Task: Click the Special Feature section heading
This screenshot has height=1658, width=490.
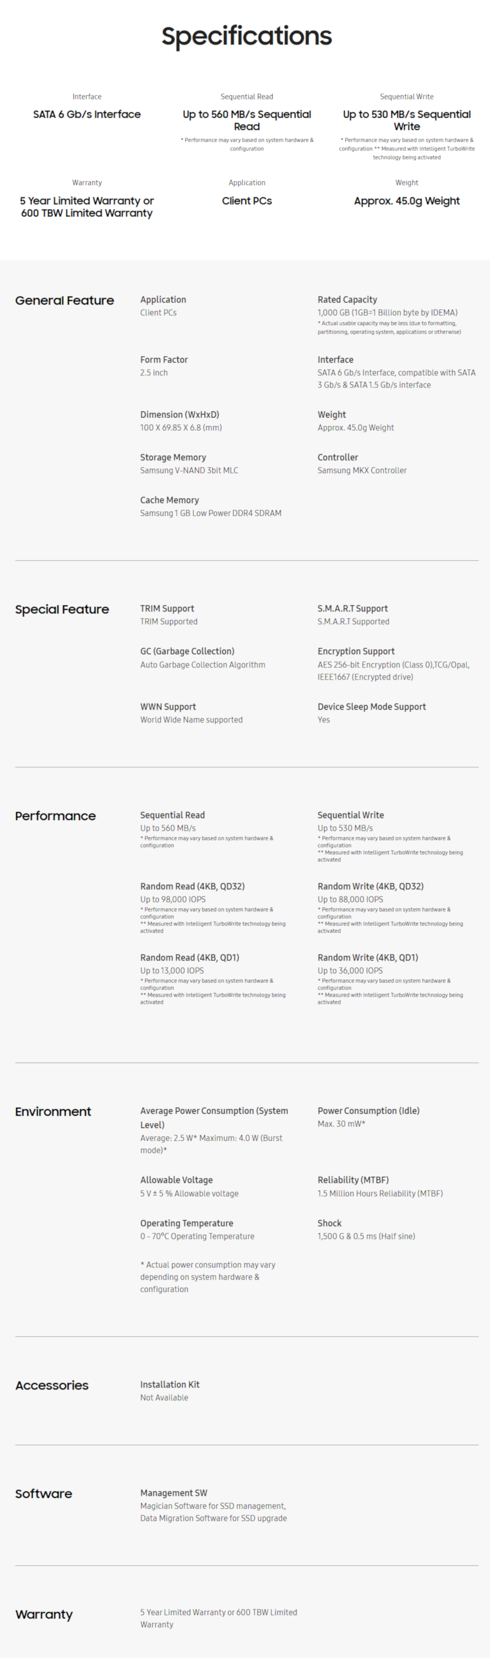Action: (62, 609)
